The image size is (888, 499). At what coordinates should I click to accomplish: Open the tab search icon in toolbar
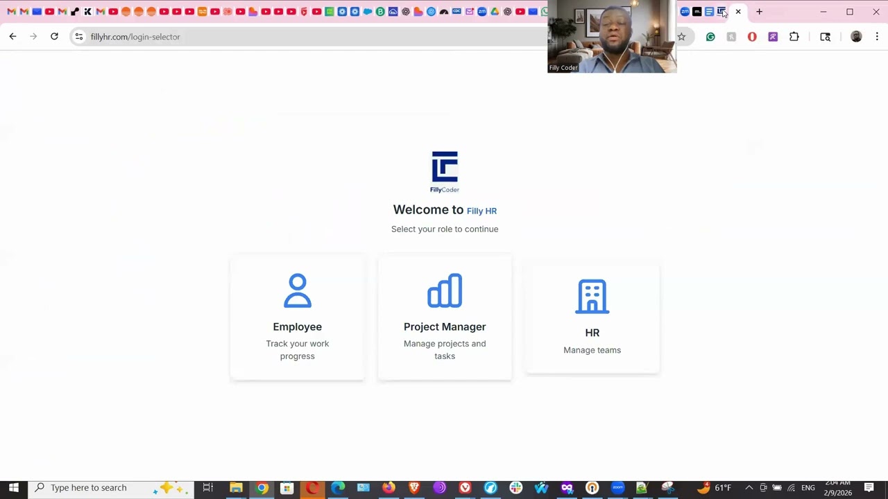(x=825, y=37)
